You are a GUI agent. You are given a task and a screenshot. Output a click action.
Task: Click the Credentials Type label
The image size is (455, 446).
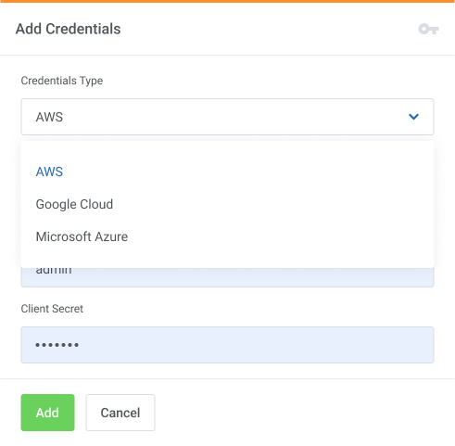pos(62,81)
